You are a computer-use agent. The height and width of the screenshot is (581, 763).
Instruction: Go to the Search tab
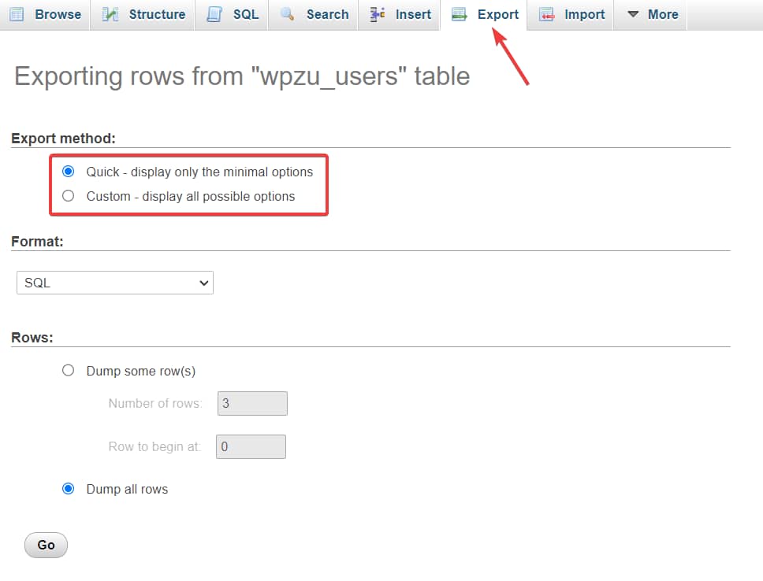[314, 15]
